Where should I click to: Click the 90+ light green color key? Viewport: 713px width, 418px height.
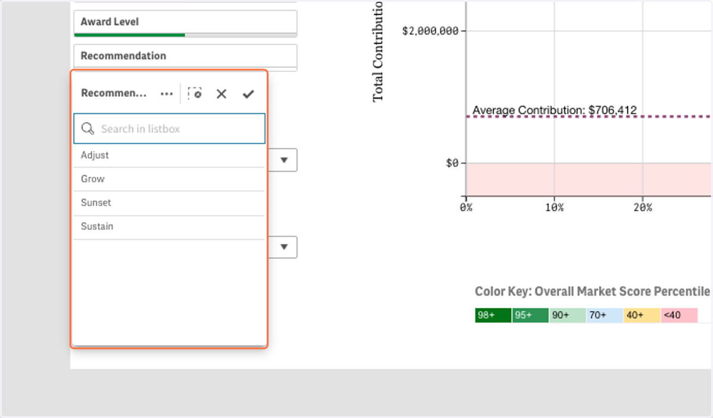click(x=567, y=315)
